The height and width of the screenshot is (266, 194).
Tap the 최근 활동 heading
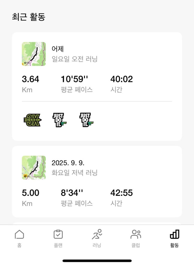click(x=29, y=17)
